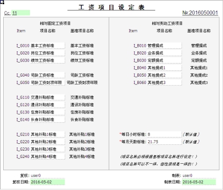Click the 基准项目名称 header in right panel
223x190 pixels.
(199, 31)
